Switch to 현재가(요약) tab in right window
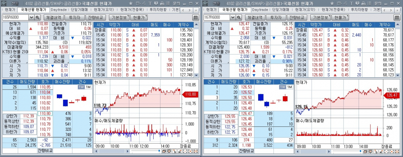The image size is (403, 157). [305, 10]
